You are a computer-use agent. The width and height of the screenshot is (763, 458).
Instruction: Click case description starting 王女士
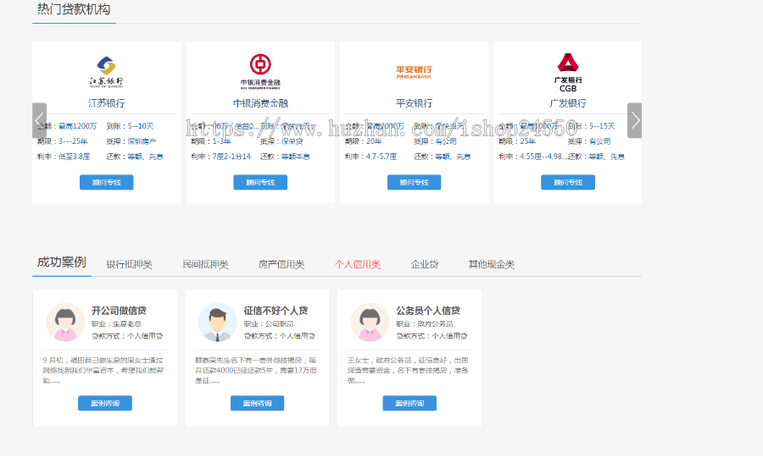tap(408, 371)
